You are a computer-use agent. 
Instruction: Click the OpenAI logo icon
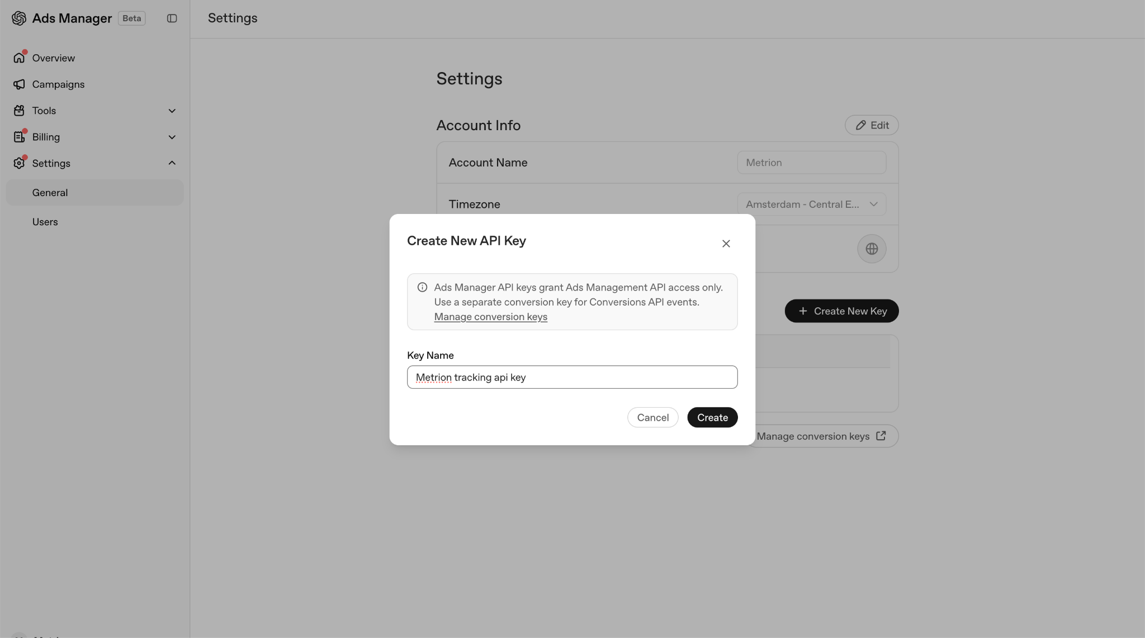(x=19, y=18)
